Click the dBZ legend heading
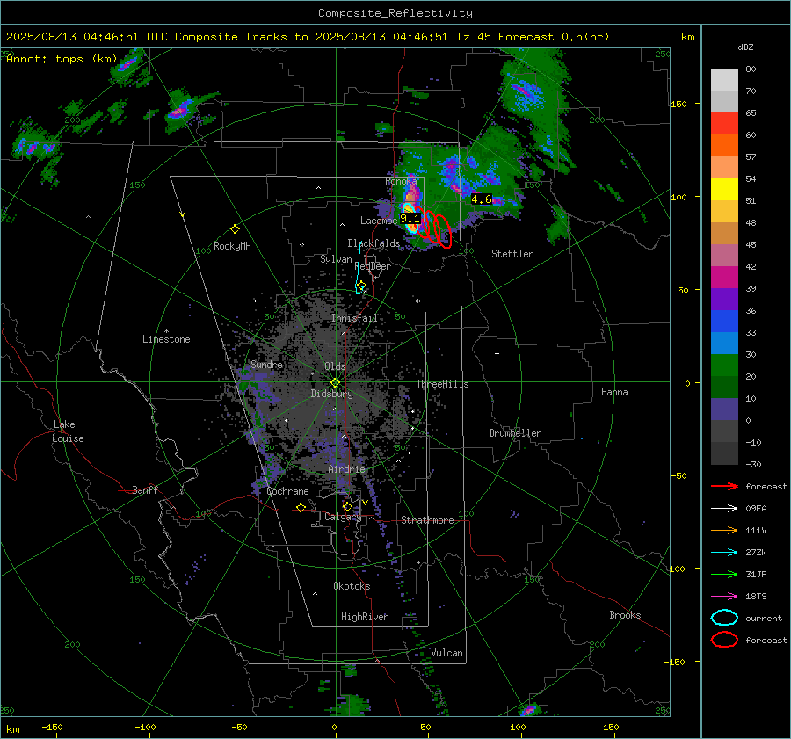 point(745,47)
